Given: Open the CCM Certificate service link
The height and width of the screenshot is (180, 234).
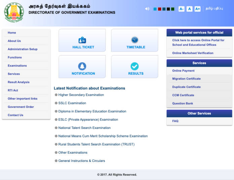Looking at the screenshot, I should (x=183, y=95).
